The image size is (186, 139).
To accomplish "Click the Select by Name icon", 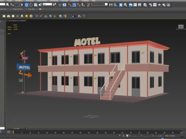I will [x=12, y=5].
